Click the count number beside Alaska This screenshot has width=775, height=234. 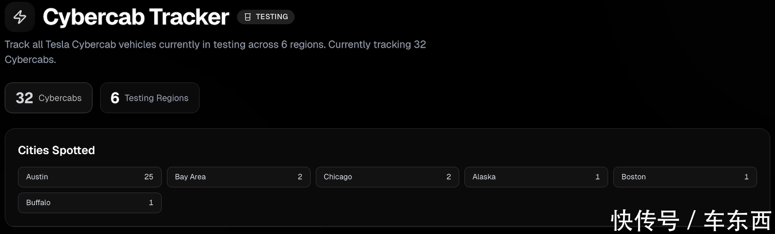coord(597,177)
